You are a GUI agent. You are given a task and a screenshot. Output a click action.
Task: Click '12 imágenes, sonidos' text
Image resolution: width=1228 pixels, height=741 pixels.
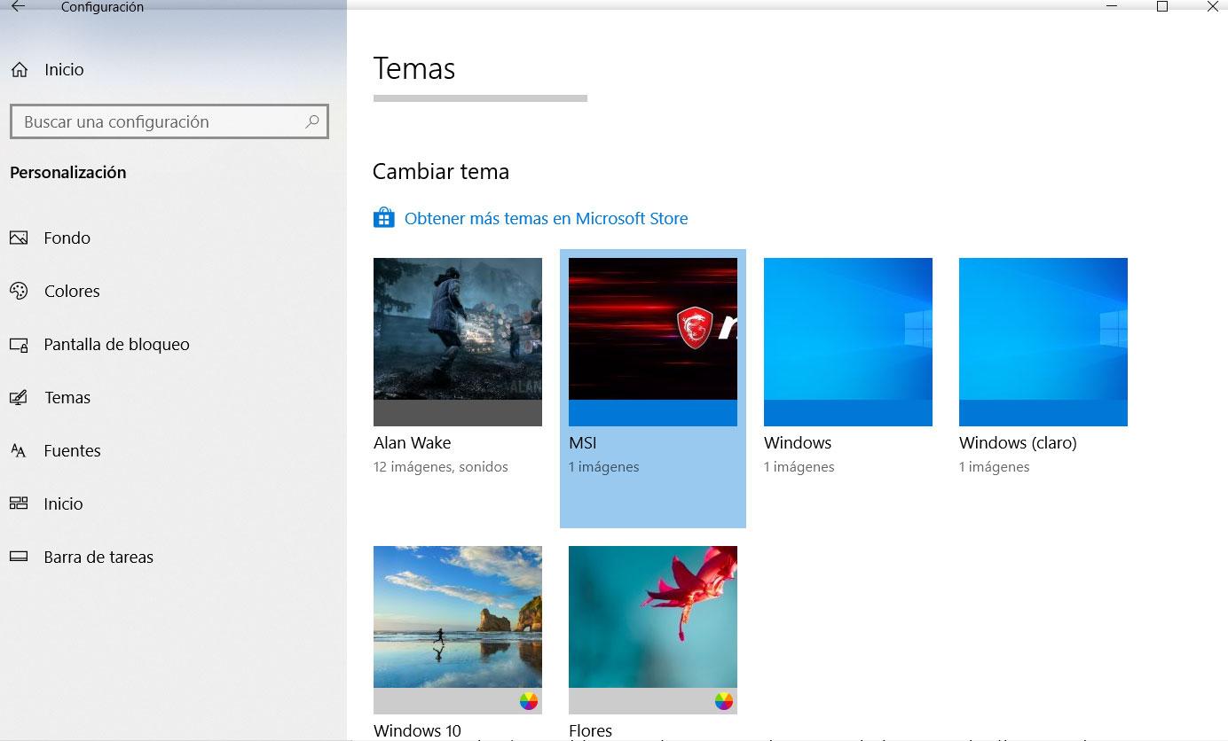click(x=441, y=467)
